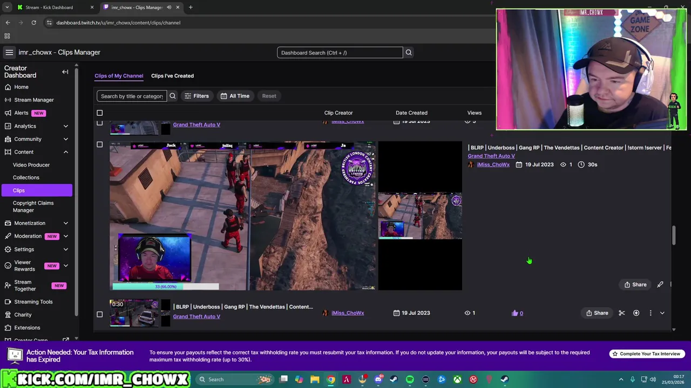This screenshot has height=388, width=691.
Task: Collapse the Content section
Action: coord(66,152)
